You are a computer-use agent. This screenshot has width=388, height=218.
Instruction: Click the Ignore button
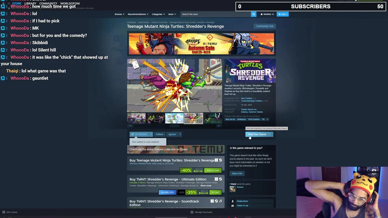172,134
